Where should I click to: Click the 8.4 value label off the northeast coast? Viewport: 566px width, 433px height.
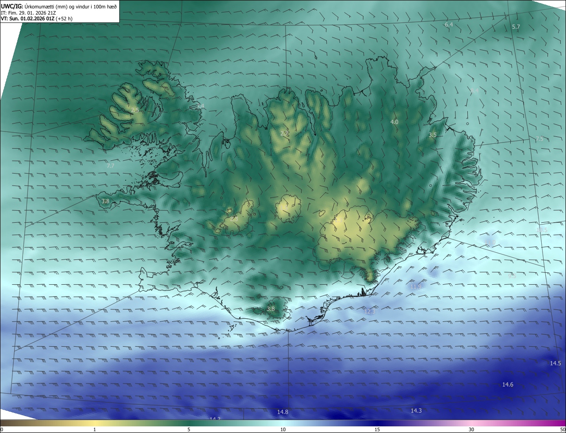(474, 90)
